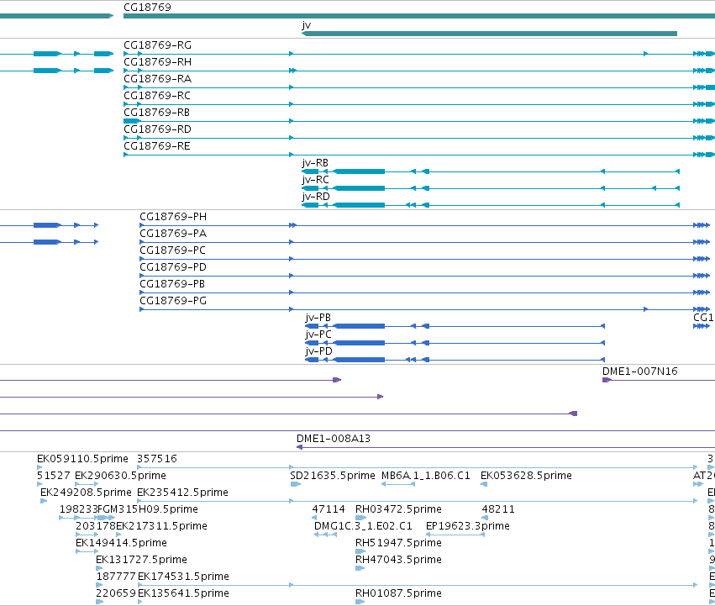Select EST label EP19623.3prime

tap(467, 526)
